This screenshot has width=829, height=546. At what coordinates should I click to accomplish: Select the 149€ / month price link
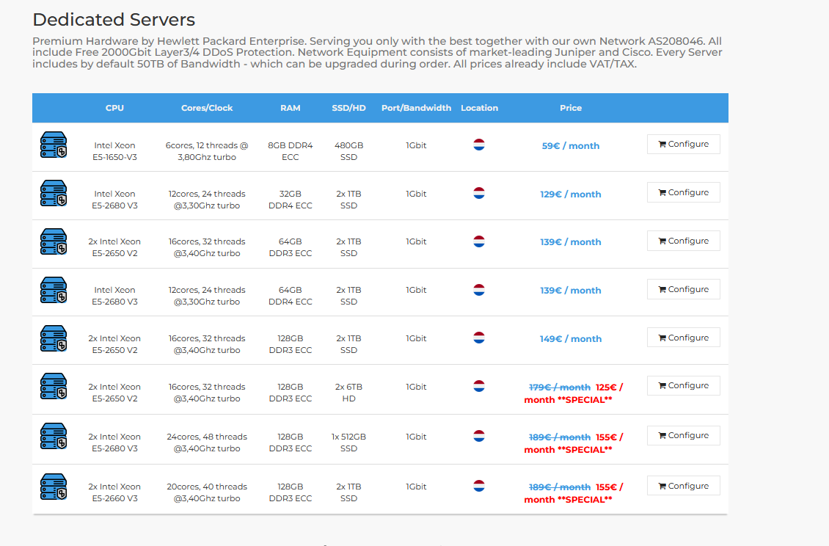[570, 339]
